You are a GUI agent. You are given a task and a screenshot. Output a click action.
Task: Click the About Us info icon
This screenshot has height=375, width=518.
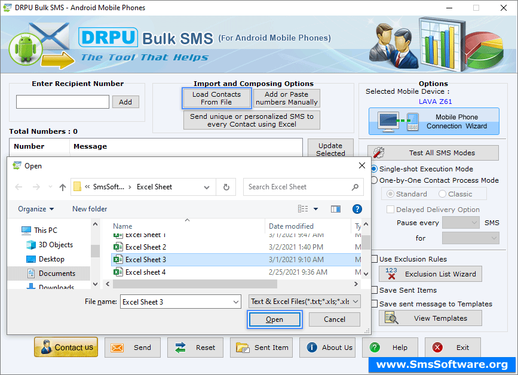click(311, 348)
